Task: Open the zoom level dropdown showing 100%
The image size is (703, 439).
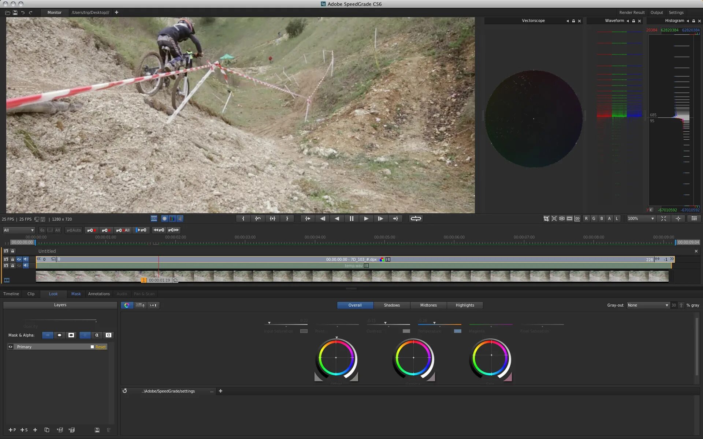Action: pyautogui.click(x=641, y=218)
